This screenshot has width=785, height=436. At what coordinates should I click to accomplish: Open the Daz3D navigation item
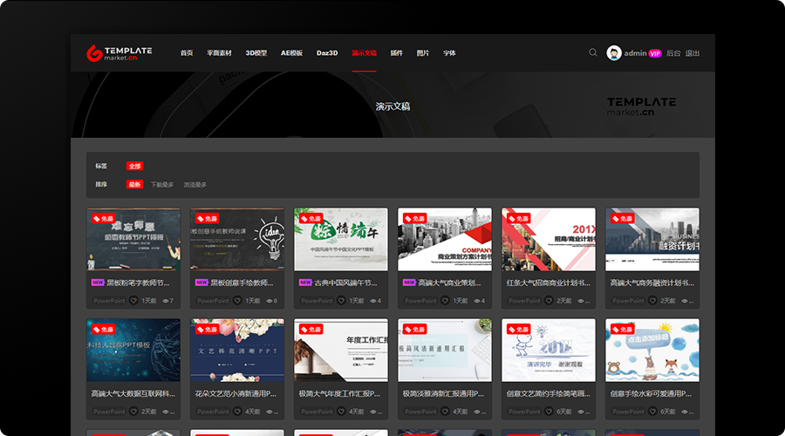pyautogui.click(x=327, y=53)
